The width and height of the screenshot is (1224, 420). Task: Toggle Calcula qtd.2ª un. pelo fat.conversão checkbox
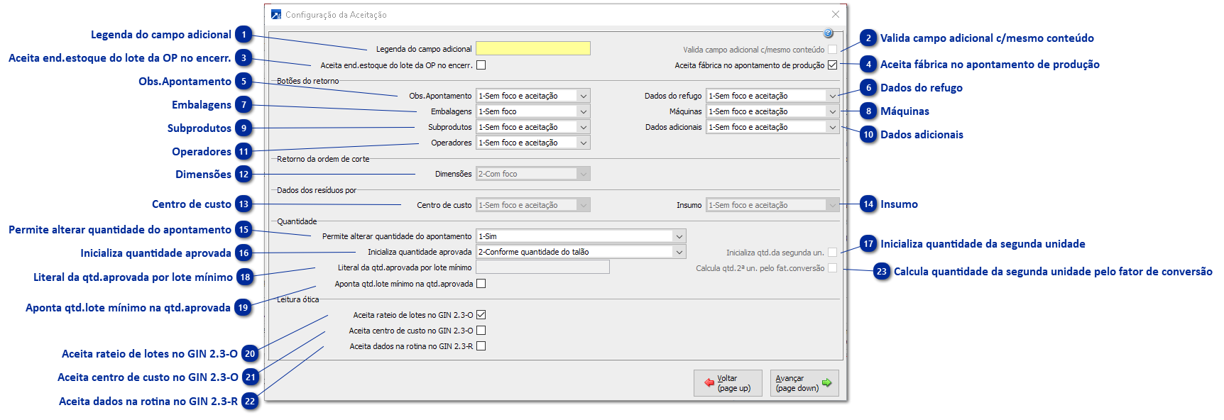832,268
